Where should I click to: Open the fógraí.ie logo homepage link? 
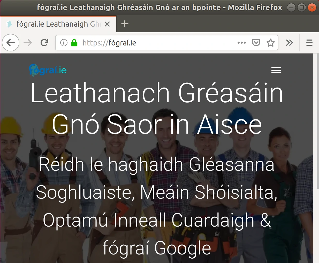click(48, 70)
